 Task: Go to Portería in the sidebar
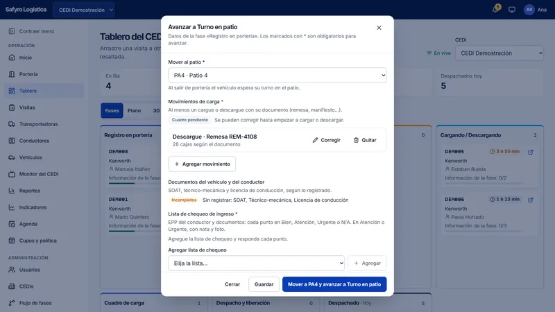coord(44,74)
